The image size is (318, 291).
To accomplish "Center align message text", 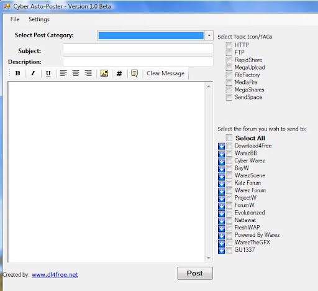I will click(76, 73).
